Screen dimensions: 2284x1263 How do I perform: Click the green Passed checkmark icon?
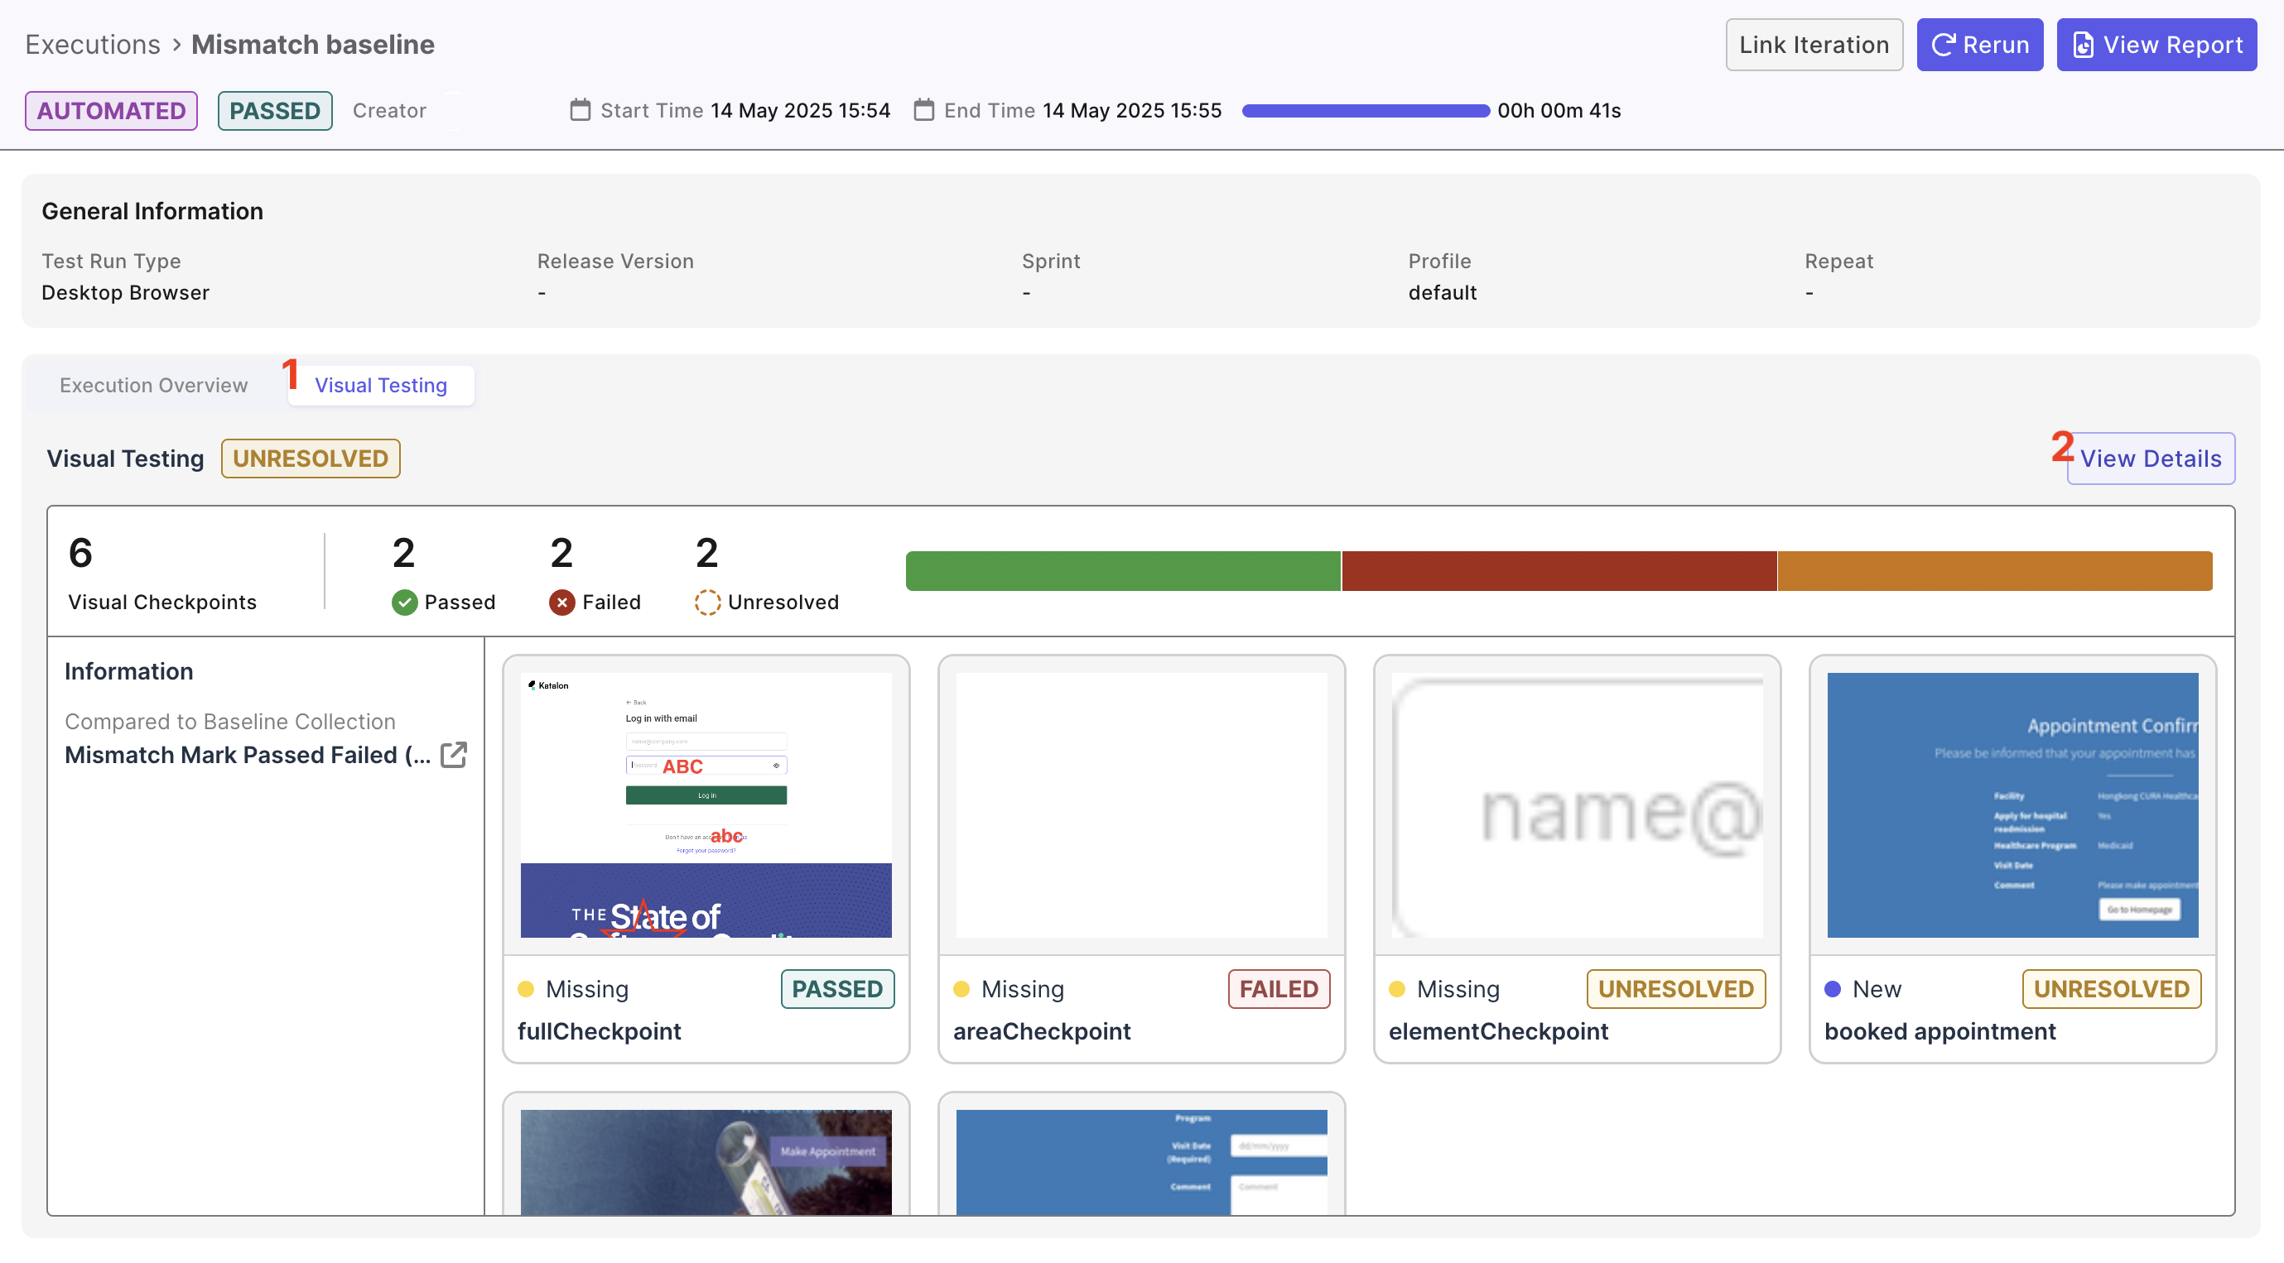tap(404, 602)
